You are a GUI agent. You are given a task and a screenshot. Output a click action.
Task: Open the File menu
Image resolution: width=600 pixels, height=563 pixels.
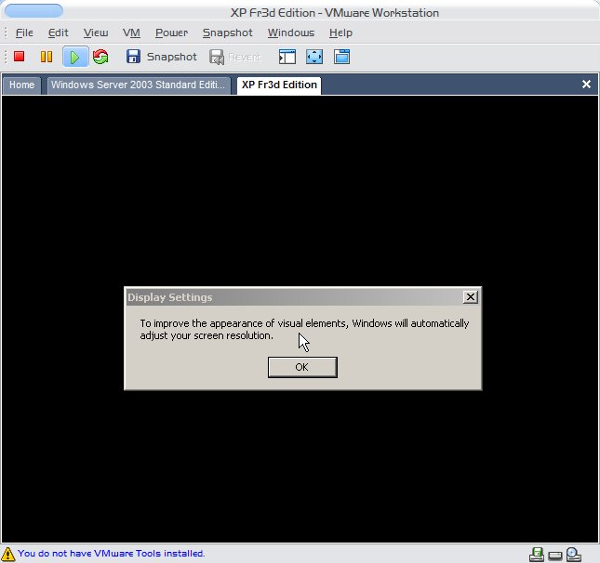[x=24, y=33]
